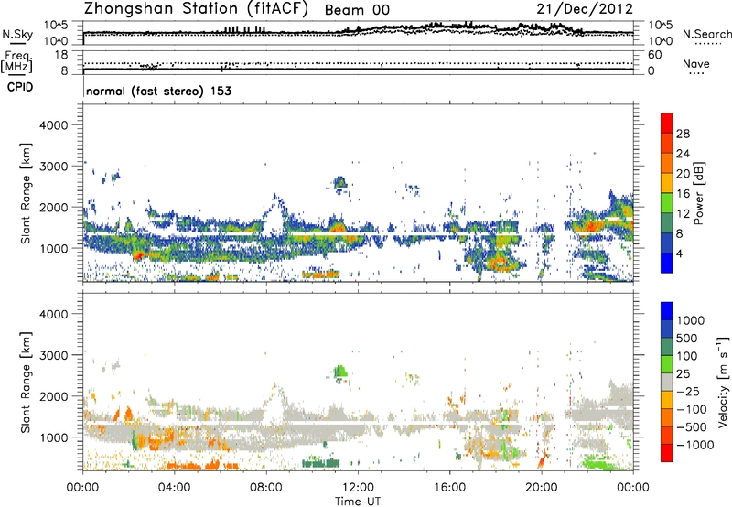Click the "CPID" row label

tap(20, 87)
